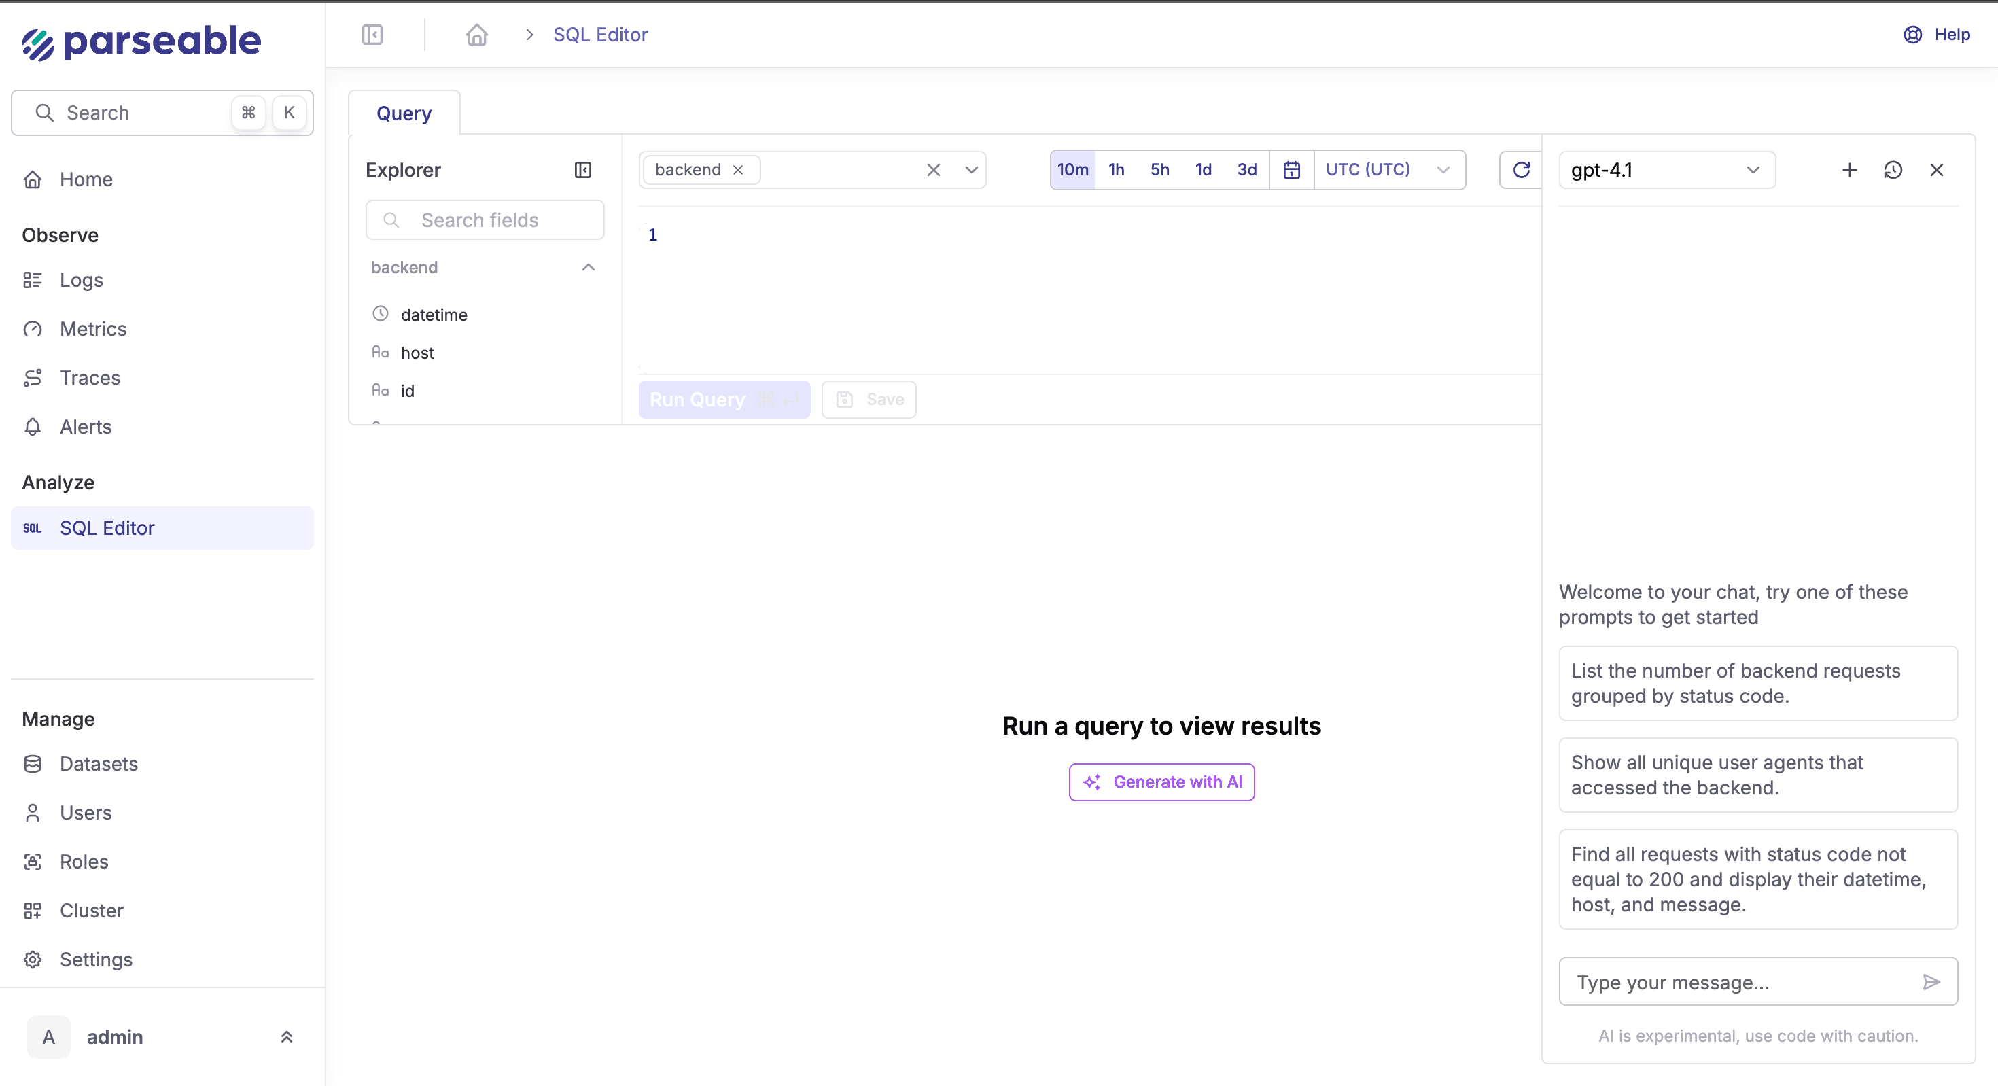Switch time range to 1h
The width and height of the screenshot is (1998, 1086).
coord(1116,170)
